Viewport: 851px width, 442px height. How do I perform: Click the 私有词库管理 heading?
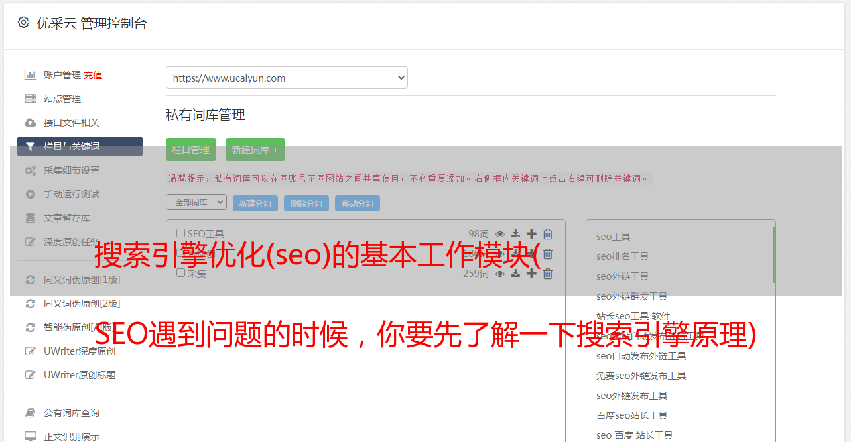coord(206,115)
